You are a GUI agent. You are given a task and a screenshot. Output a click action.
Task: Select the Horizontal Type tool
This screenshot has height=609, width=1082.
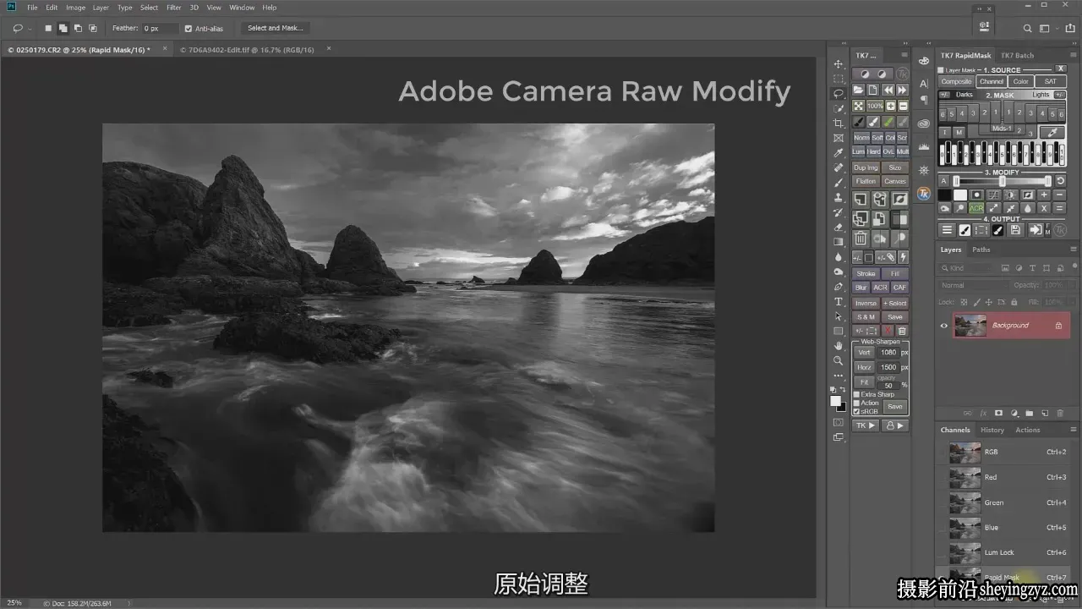(839, 302)
